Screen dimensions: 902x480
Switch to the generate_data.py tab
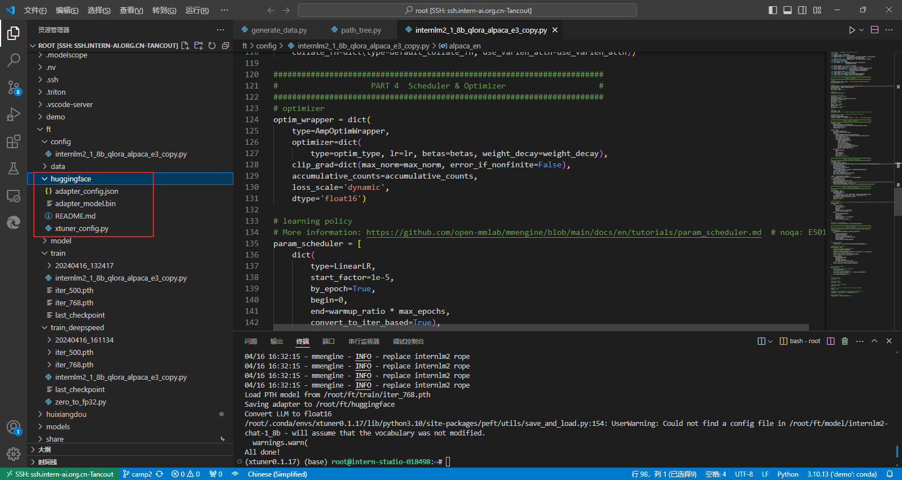278,30
